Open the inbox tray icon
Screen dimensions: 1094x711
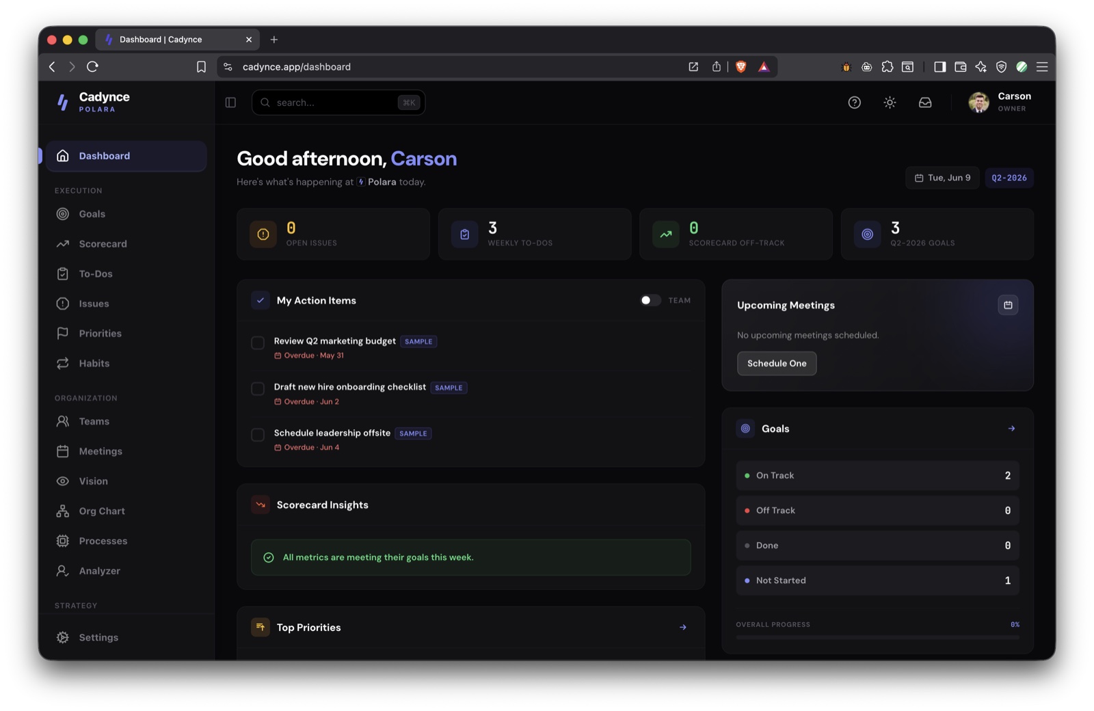tap(925, 103)
